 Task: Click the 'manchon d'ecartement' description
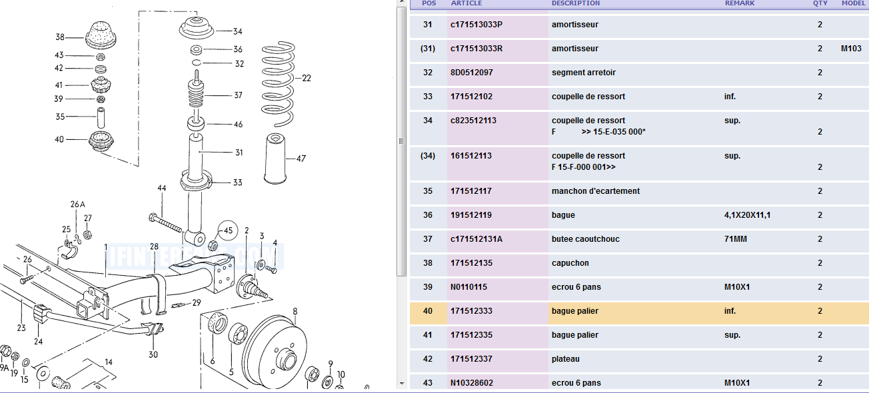pyautogui.click(x=596, y=191)
